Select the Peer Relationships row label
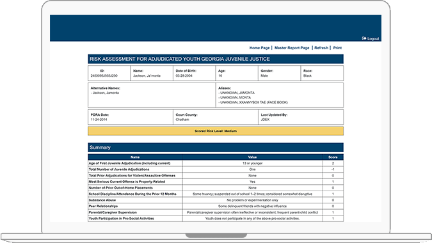 tap(103, 206)
